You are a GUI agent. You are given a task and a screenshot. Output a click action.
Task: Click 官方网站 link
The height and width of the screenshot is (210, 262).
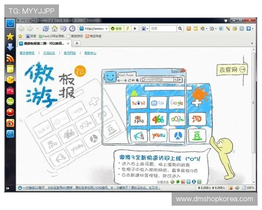coord(70,53)
